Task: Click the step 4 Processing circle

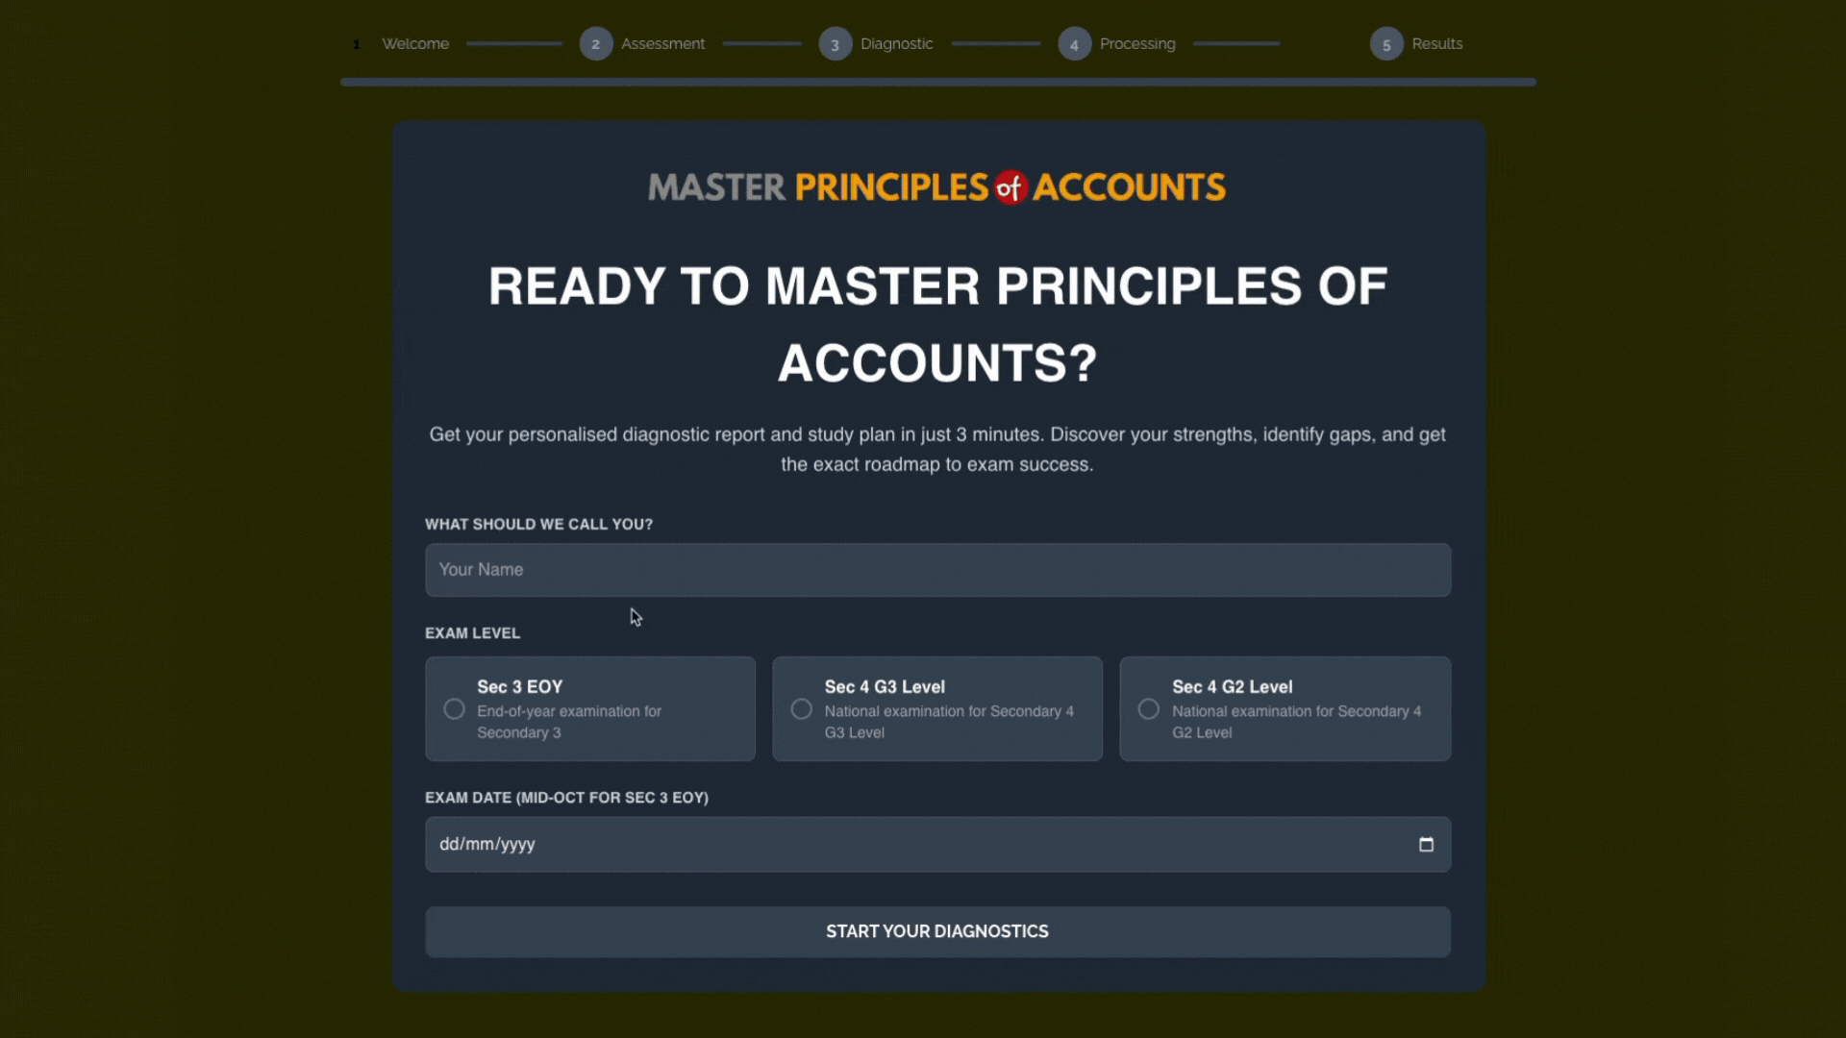Action: click(x=1075, y=44)
